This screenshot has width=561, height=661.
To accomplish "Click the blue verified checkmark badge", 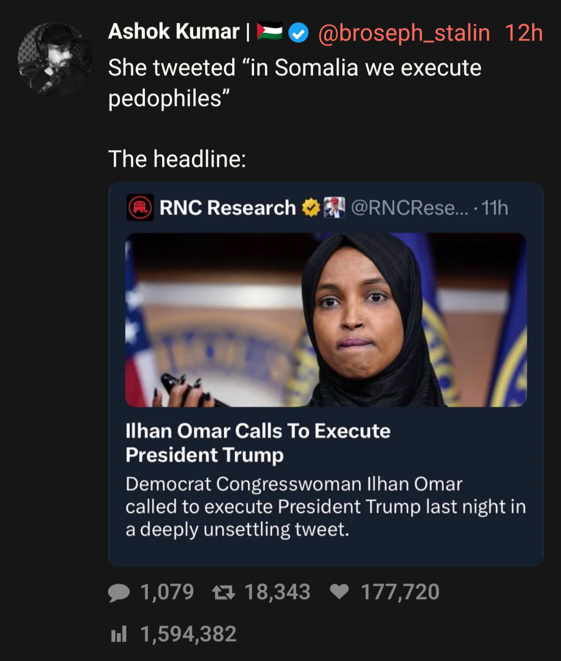I will coord(298,33).
